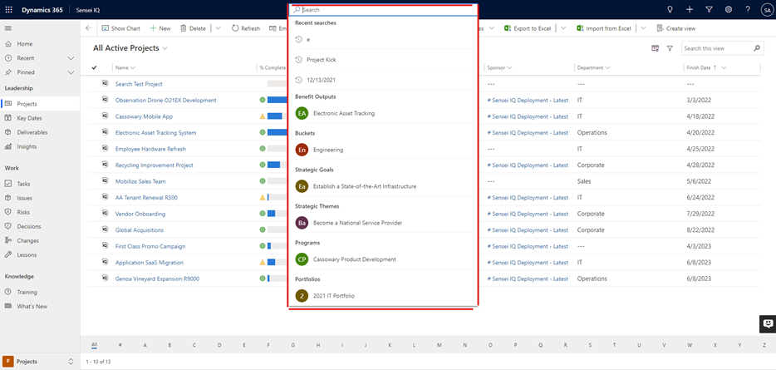The height and width of the screenshot is (370, 776).
Task: Select Risks in the Work section
Action: (24, 212)
